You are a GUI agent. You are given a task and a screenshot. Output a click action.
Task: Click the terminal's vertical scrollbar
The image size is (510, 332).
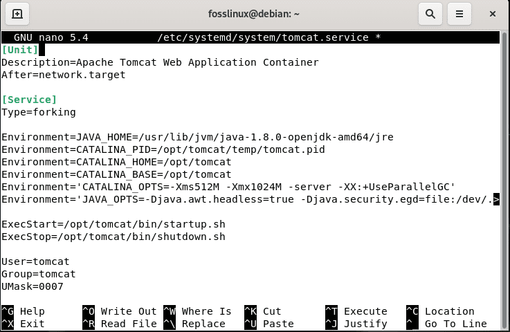[504, 181]
